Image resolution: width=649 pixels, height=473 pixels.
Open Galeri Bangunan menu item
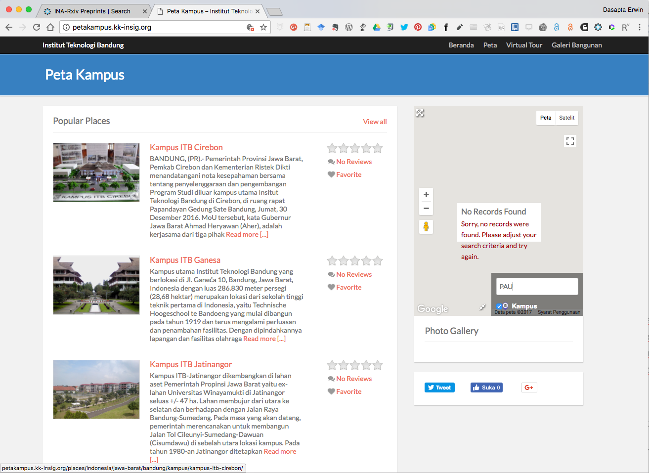click(x=577, y=45)
